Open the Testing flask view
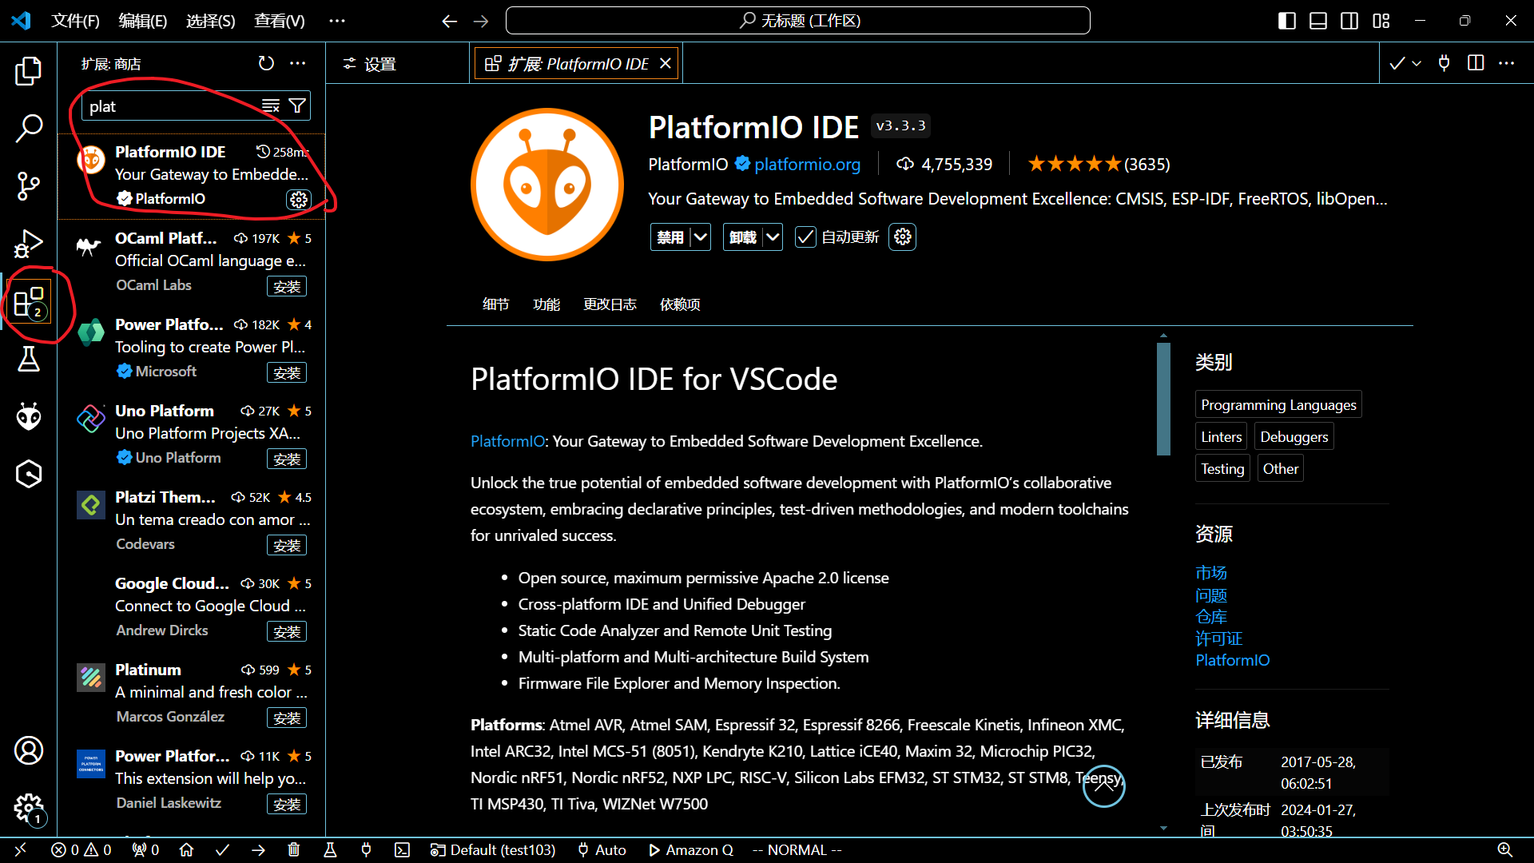 (29, 359)
